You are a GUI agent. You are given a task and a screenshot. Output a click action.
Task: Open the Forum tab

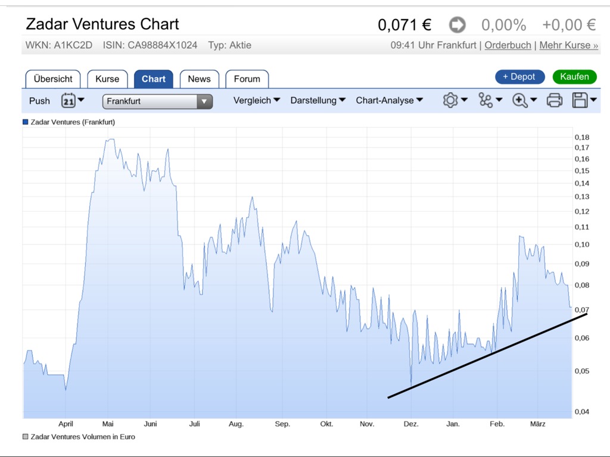pyautogui.click(x=247, y=79)
